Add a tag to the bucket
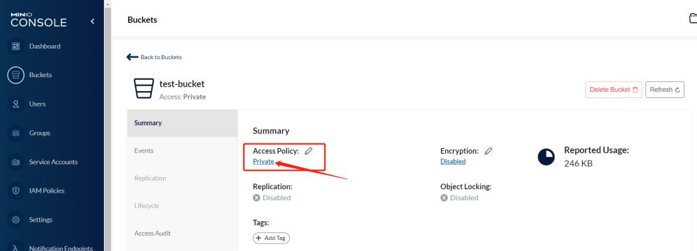 coord(271,238)
